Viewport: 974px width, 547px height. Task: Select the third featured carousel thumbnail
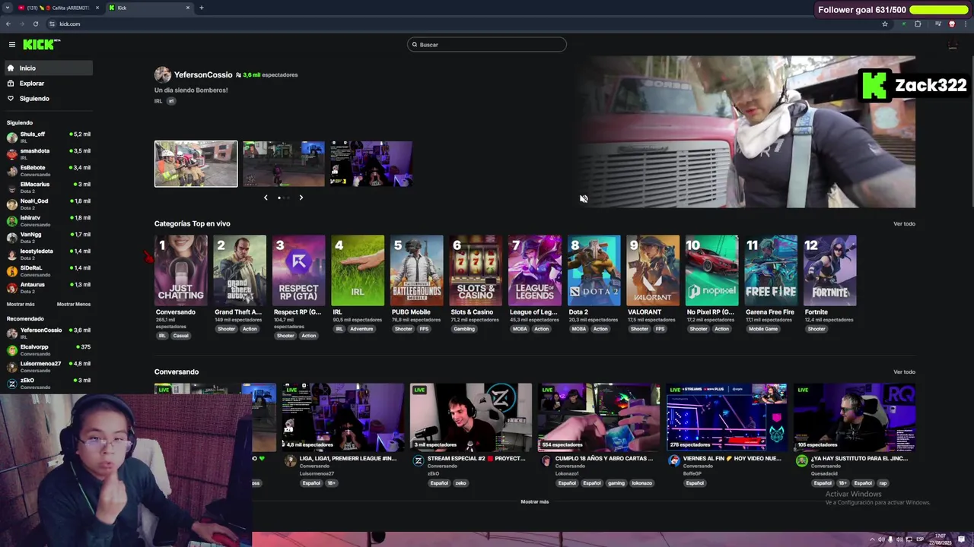pyautogui.click(x=371, y=164)
